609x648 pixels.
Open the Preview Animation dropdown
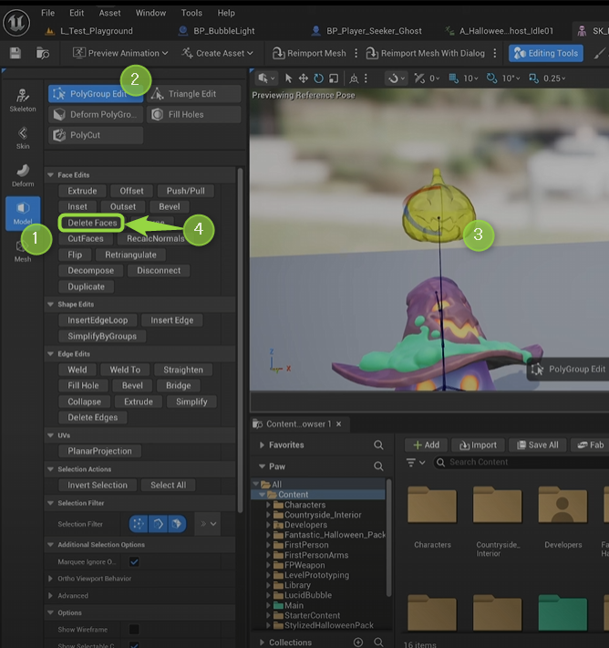(x=120, y=53)
